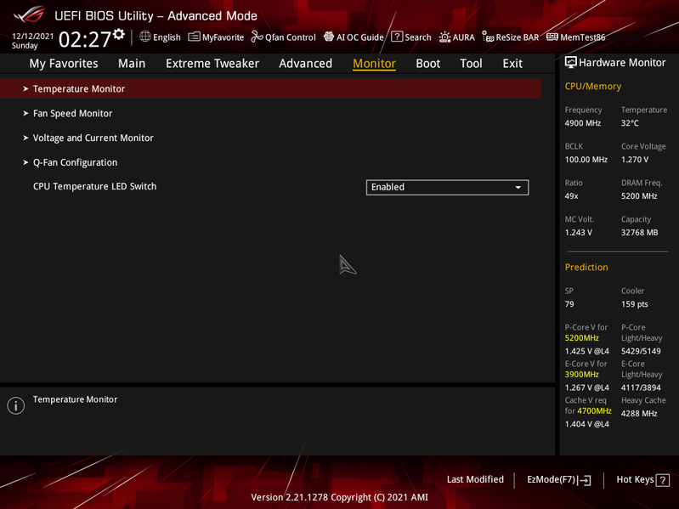
Task: Switch to the Main tab
Action: coord(132,64)
